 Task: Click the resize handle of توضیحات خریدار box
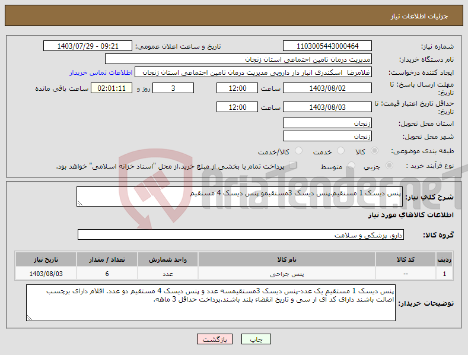pos(30,318)
